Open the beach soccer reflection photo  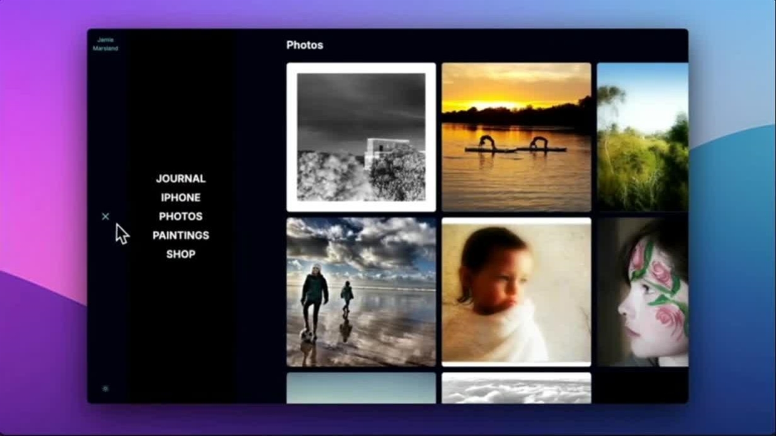[x=361, y=292]
